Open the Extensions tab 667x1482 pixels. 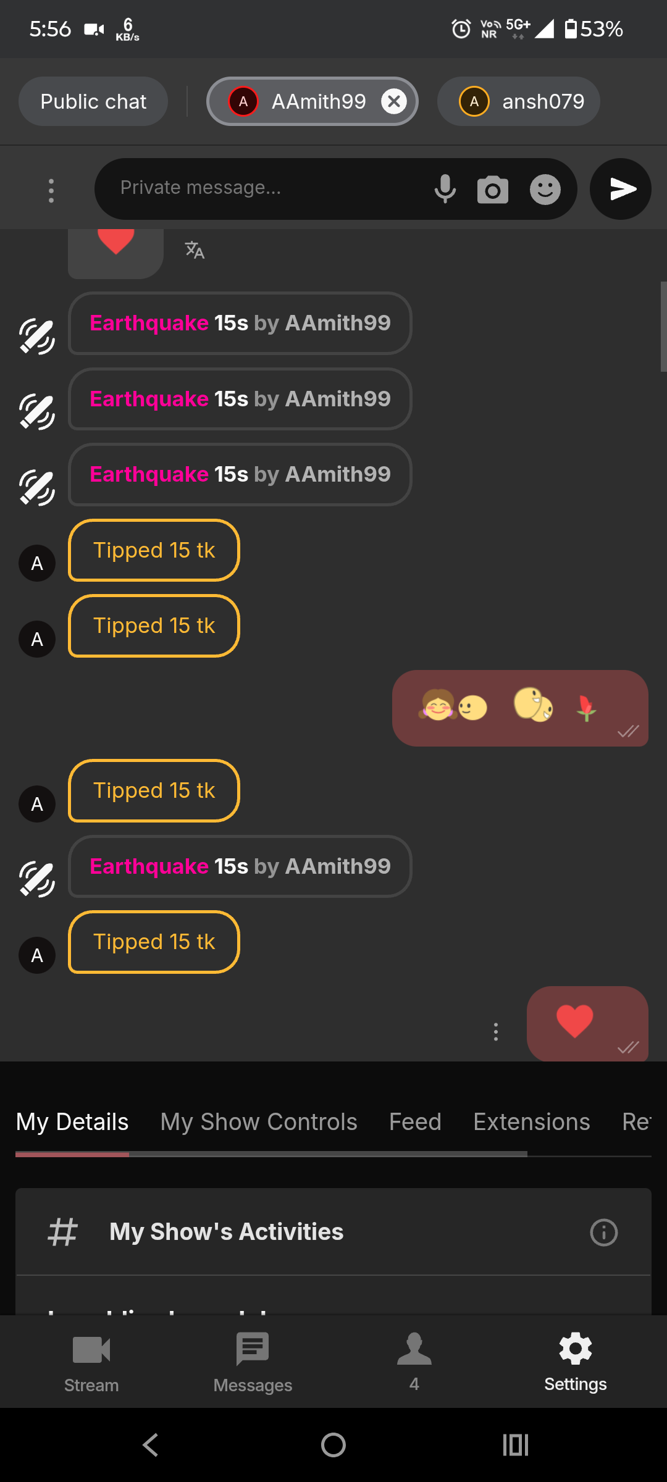point(532,1122)
